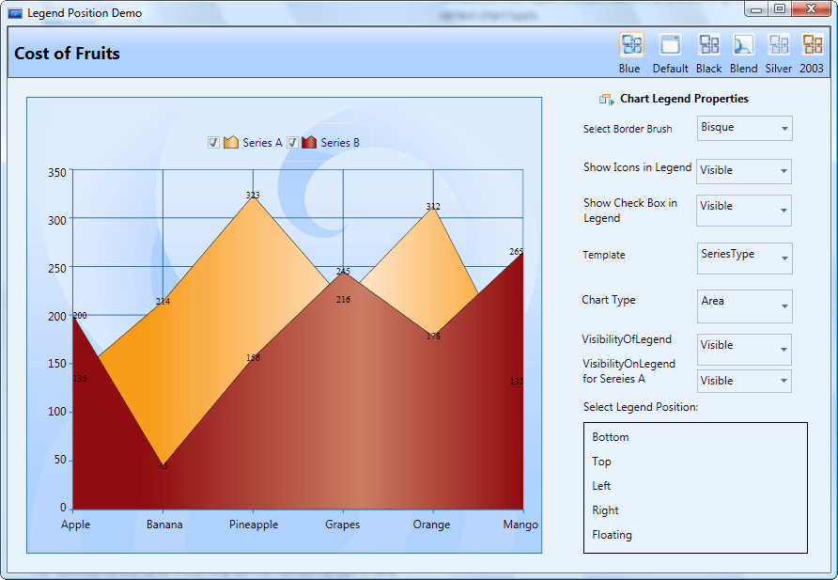Expand the Template SeriesType dropdown

click(744, 259)
